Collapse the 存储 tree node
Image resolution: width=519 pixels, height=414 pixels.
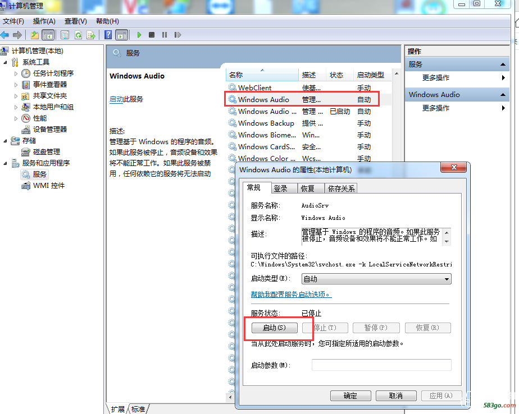pos(5,141)
